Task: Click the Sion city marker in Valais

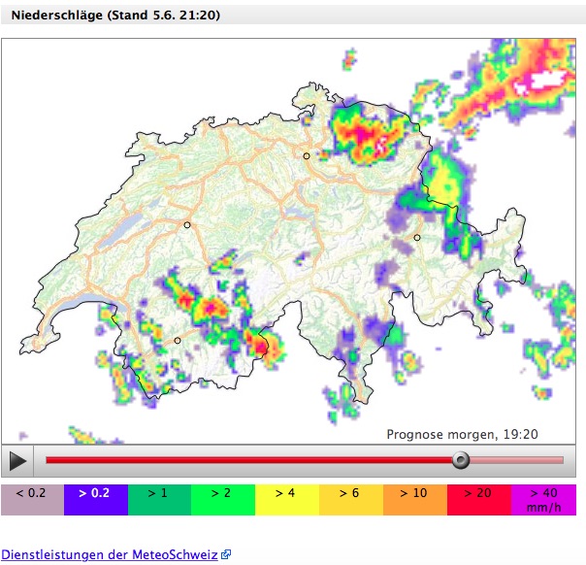Action: pyautogui.click(x=178, y=340)
